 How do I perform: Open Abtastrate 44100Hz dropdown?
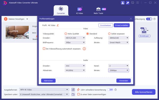[75, 70]
